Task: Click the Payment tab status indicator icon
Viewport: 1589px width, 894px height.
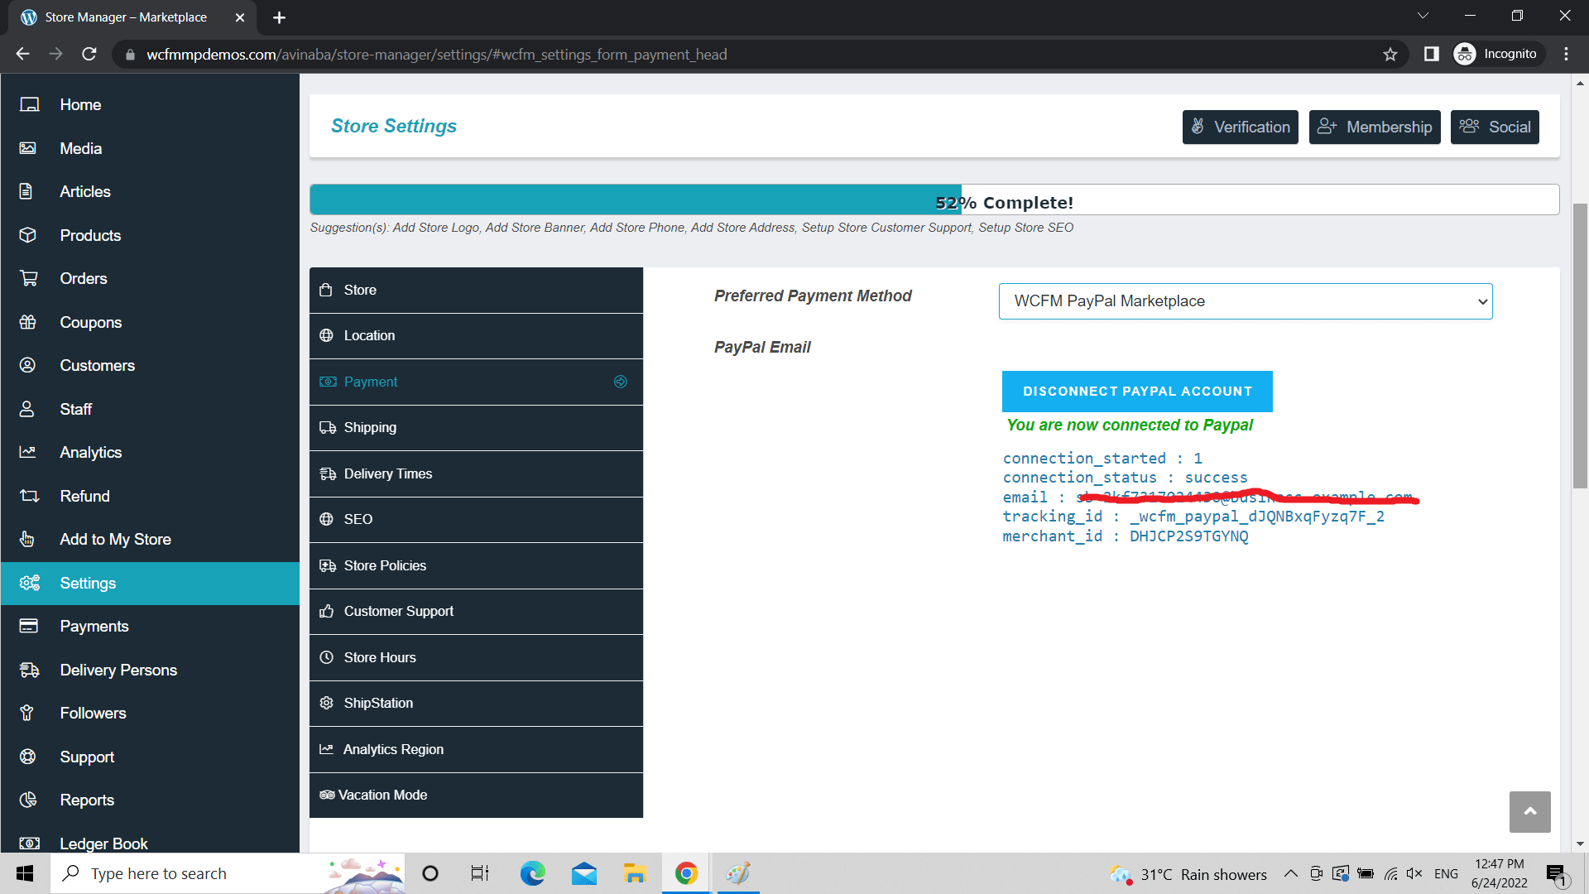Action: [x=621, y=382]
